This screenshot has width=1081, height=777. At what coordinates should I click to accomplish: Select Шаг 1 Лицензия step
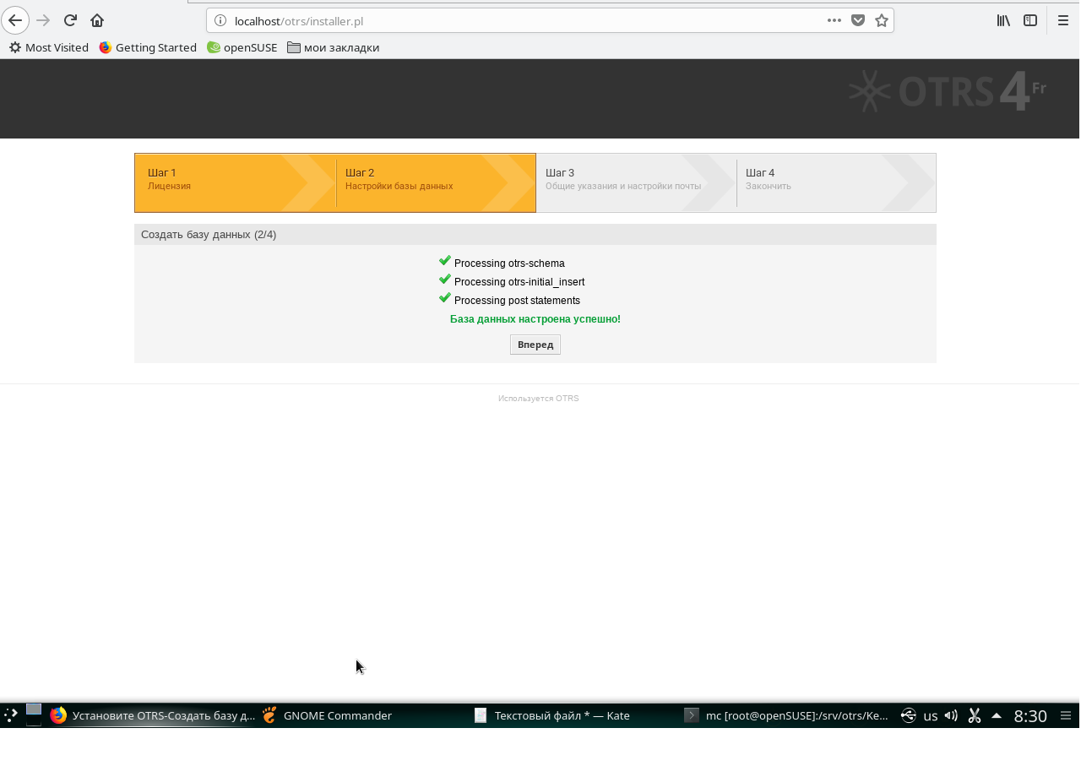click(235, 182)
